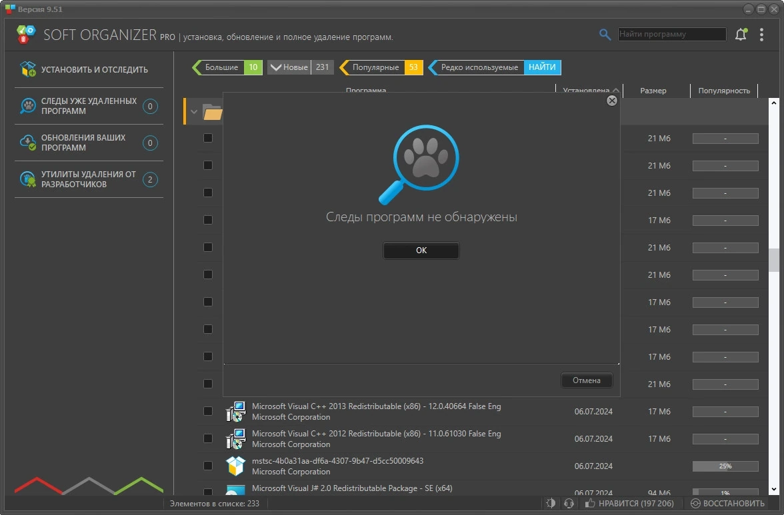The image size is (784, 515).
Task: Select the Большие filter tab
Action: point(227,67)
